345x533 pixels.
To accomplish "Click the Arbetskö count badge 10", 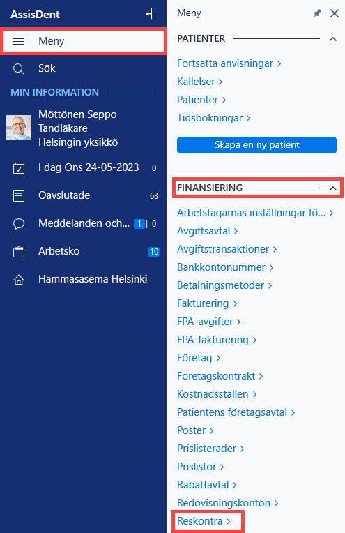I will point(154,252).
